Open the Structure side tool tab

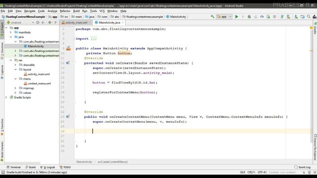point(2,51)
